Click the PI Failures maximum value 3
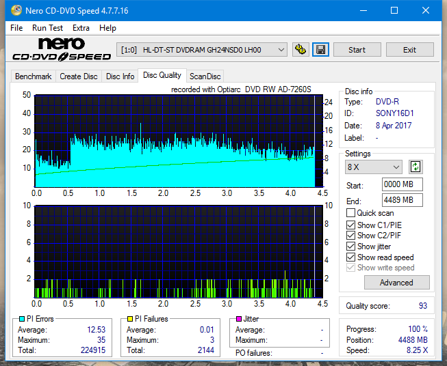447x366 pixels. point(212,339)
